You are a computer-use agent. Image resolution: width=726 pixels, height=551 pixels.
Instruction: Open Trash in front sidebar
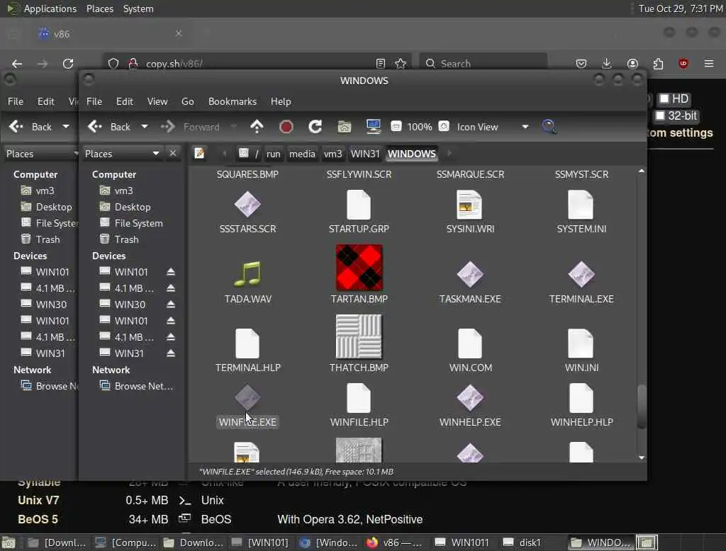119,239
